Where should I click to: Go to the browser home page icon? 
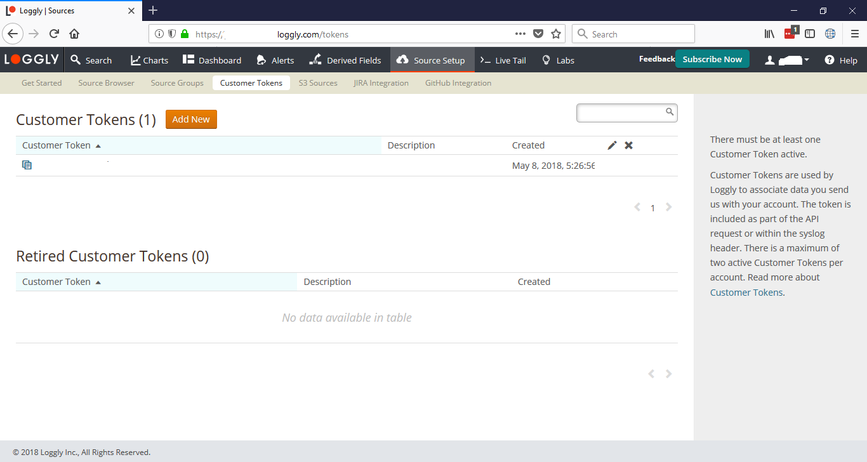tap(74, 34)
